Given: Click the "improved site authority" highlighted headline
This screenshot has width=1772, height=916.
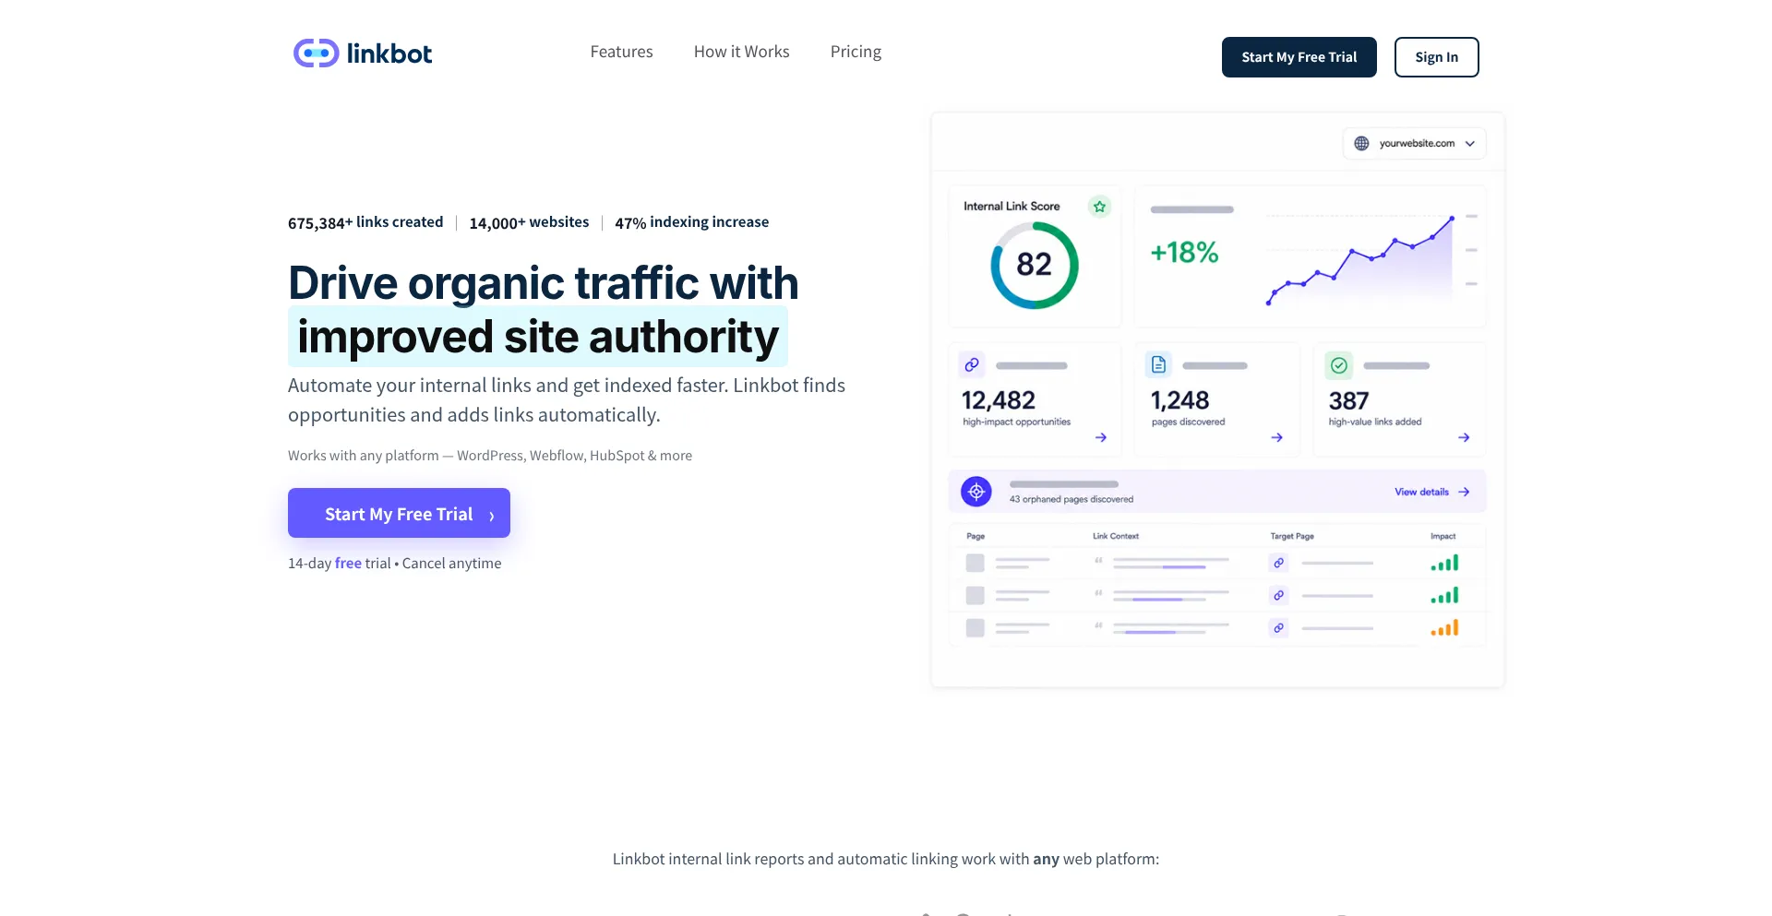Looking at the screenshot, I should pos(538,337).
